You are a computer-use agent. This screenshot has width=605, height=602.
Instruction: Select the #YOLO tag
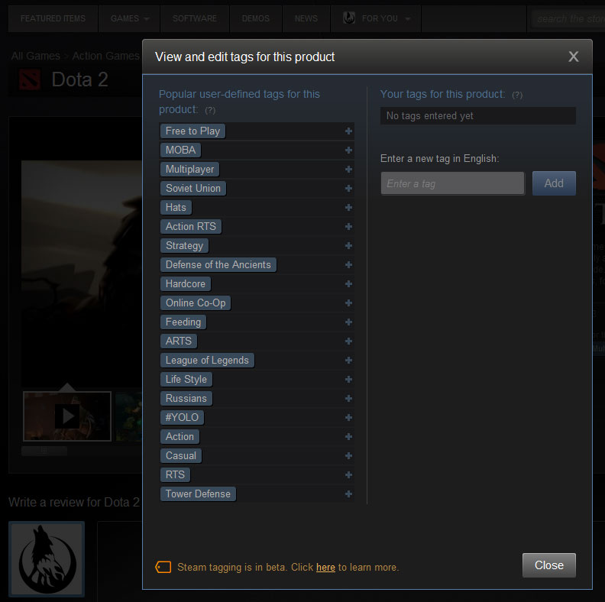point(182,418)
